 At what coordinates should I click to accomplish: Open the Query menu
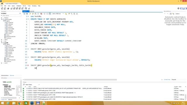point(13,6)
